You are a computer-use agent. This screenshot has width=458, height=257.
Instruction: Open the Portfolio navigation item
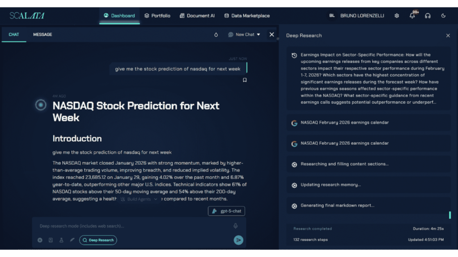[157, 16]
